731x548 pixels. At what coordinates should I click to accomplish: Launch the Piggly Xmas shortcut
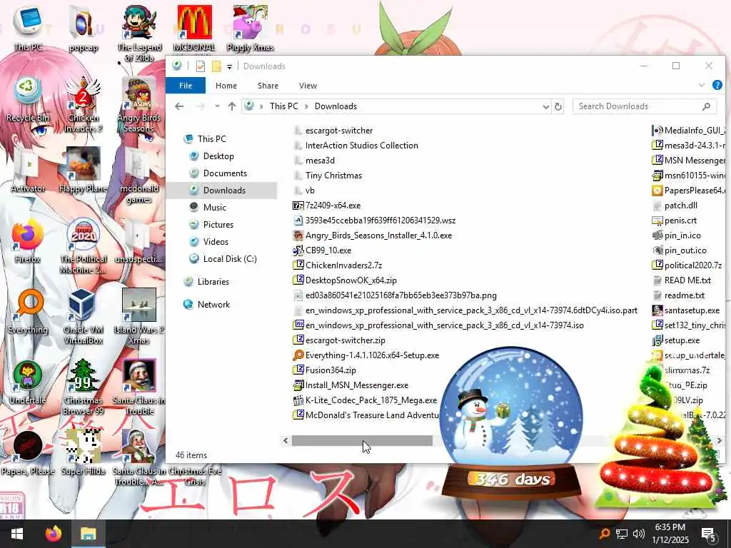point(251,28)
